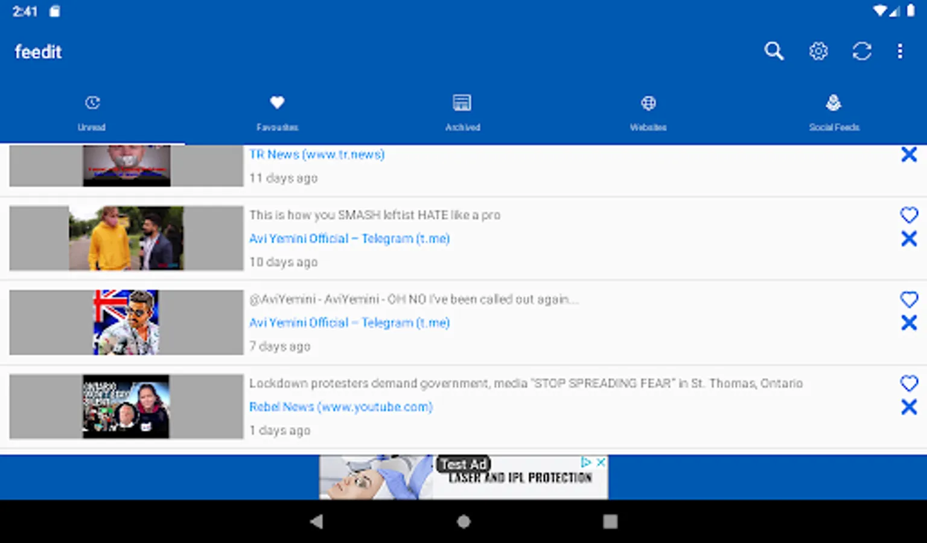
Task: Favourite the Lockdown protesters article
Action: [x=909, y=383]
